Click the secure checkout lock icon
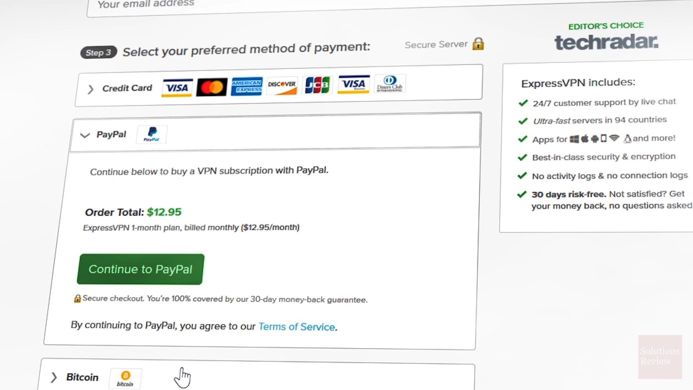 [77, 298]
